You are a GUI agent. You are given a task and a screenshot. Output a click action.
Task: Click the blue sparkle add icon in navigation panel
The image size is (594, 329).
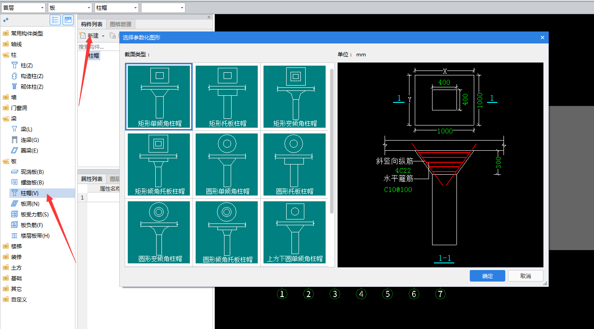6,20
